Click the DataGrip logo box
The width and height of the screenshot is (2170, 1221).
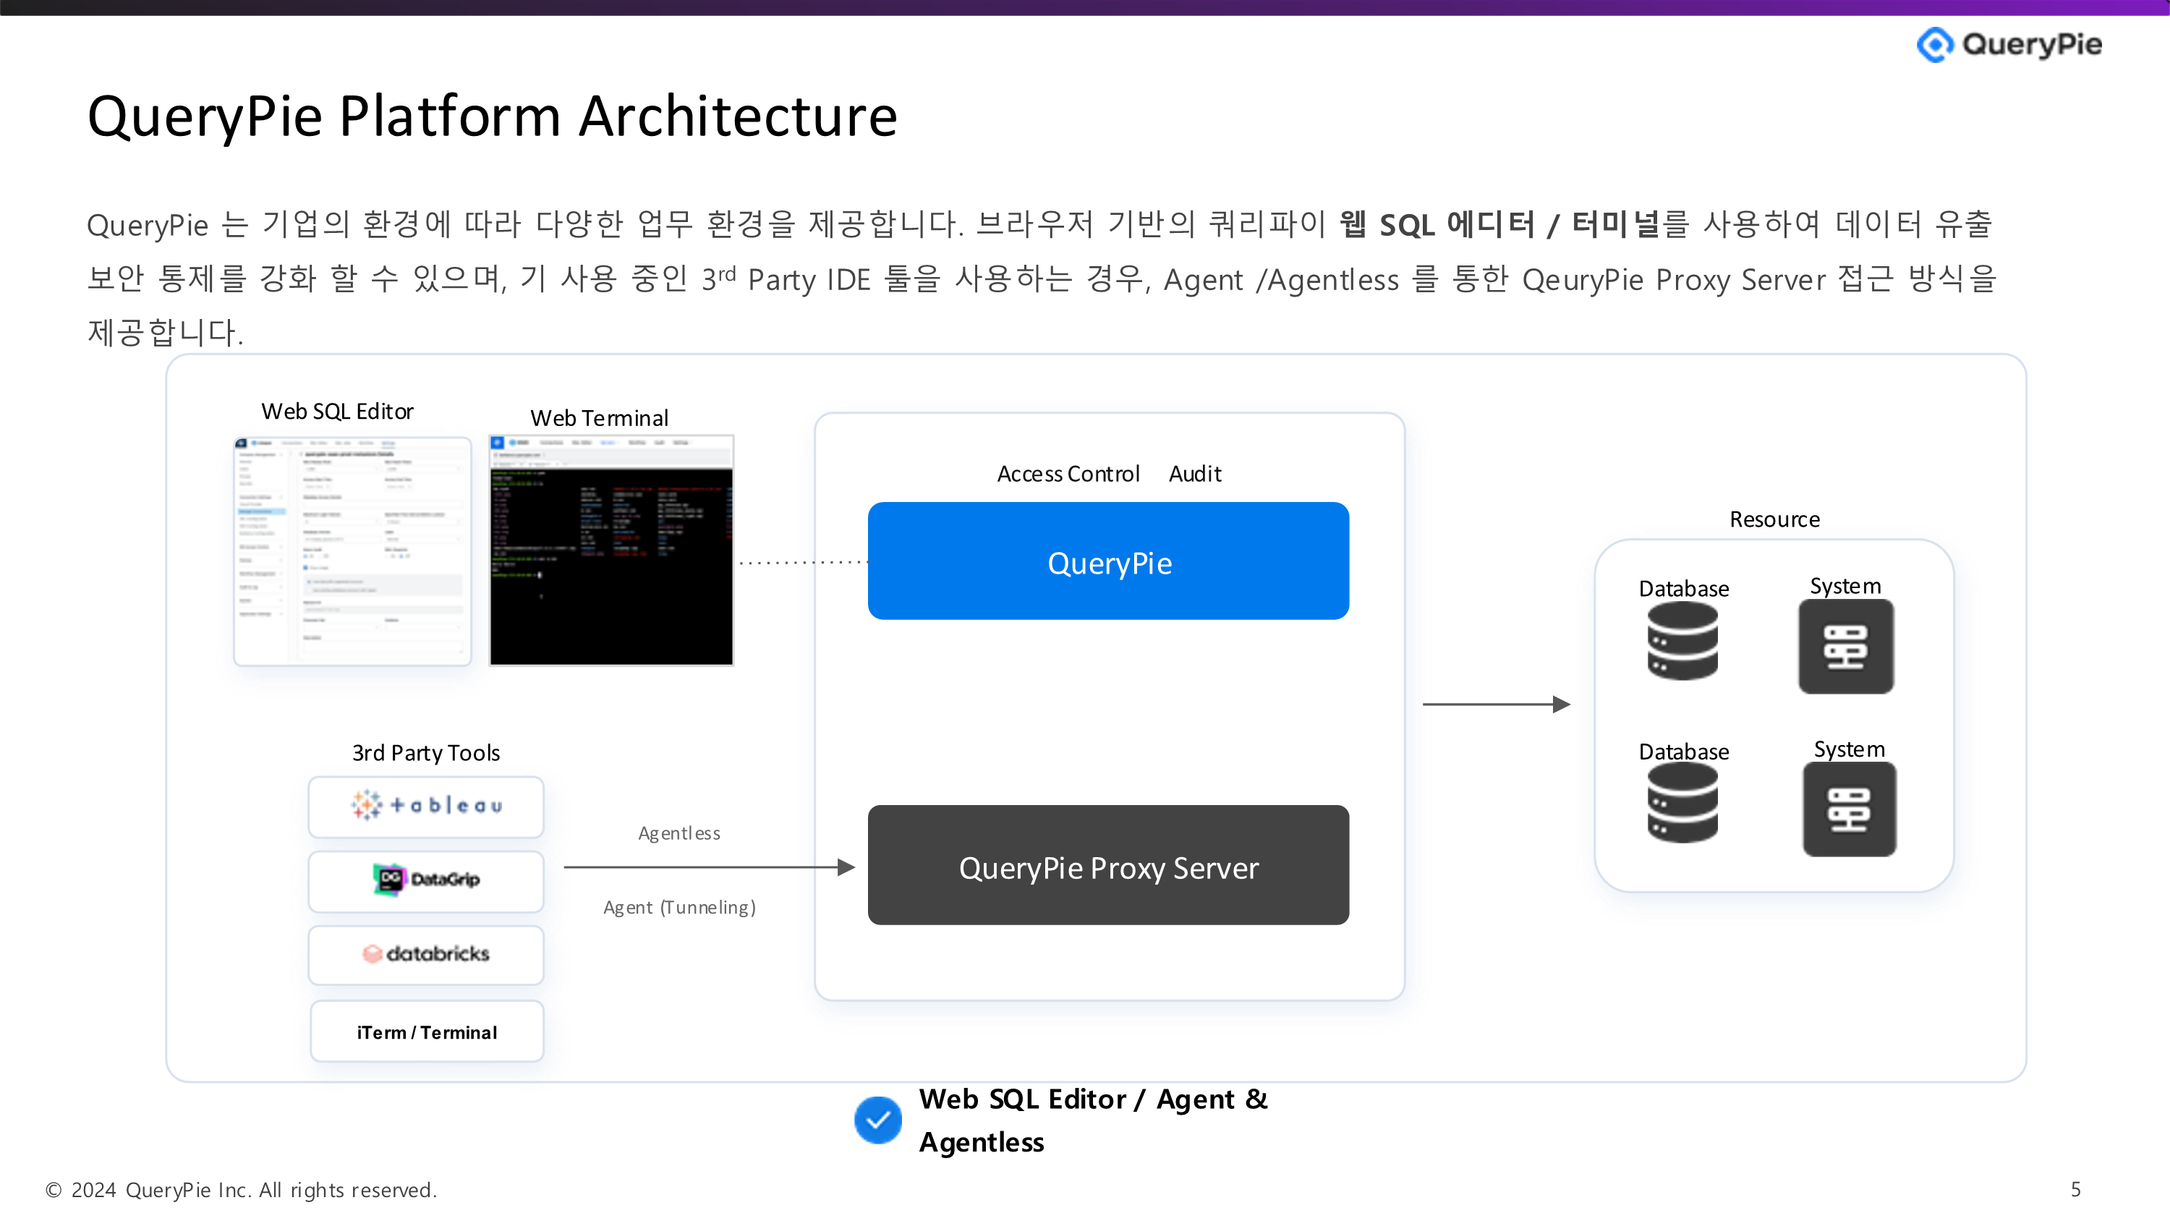coord(426,880)
